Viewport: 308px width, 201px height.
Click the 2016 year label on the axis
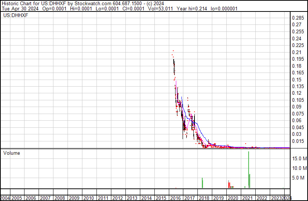[175, 198]
